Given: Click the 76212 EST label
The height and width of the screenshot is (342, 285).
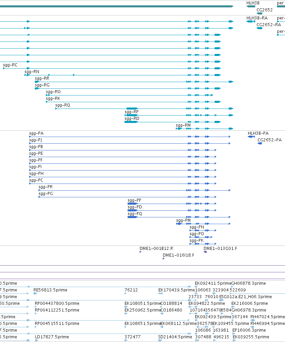Looking at the screenshot, I should [x=131, y=290].
